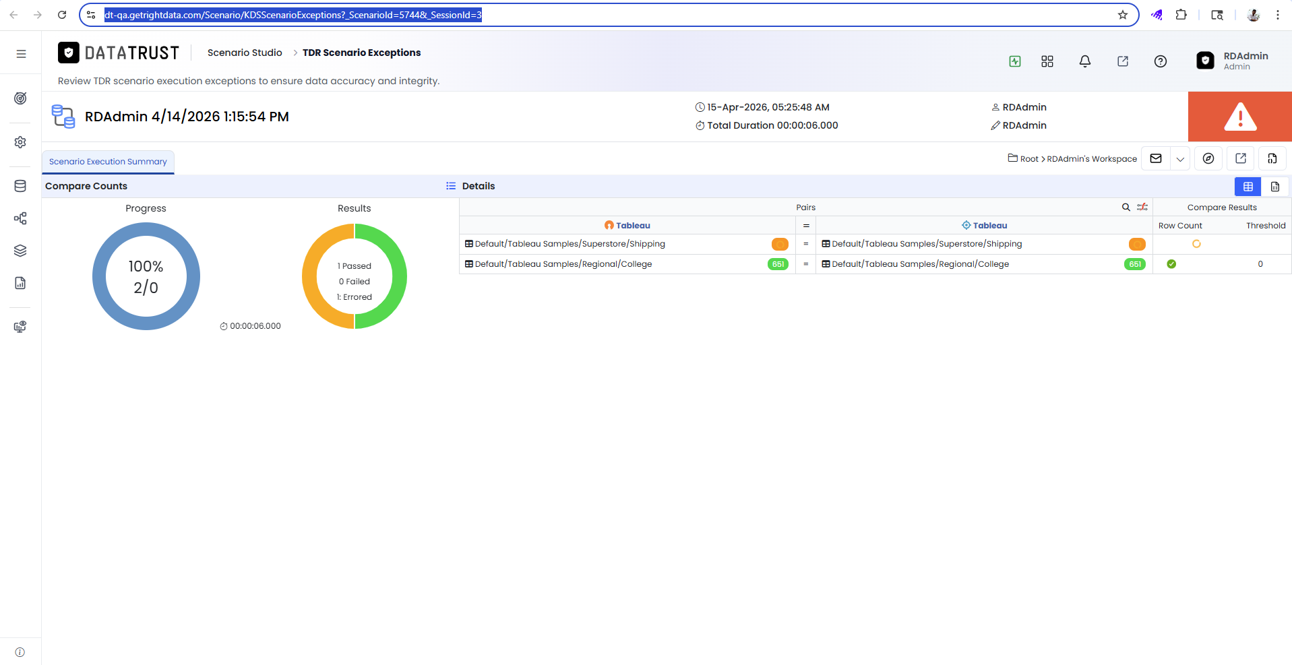The width and height of the screenshot is (1292, 665).
Task: Open the monitor admin icon in left sidebar
Action: 21,327
